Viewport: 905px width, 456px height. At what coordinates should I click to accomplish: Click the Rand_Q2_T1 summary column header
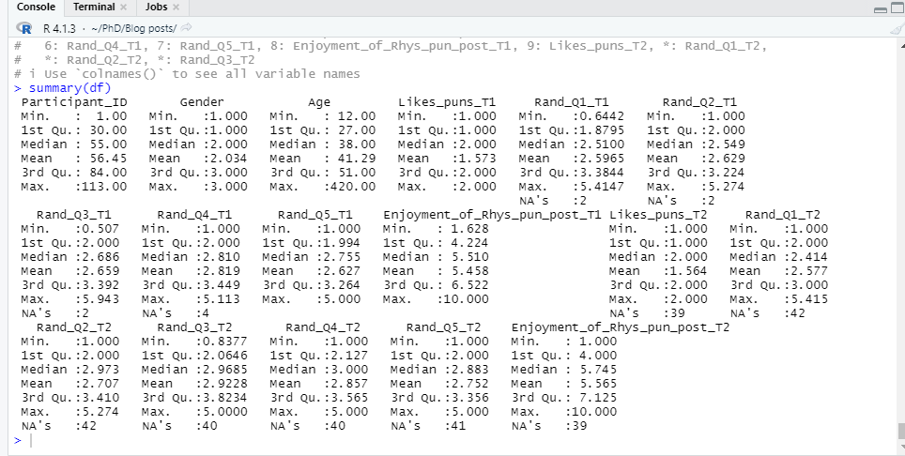(x=699, y=102)
